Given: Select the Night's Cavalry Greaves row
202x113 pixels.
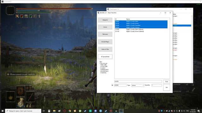Looking at the screenshot, I should 141,27.
